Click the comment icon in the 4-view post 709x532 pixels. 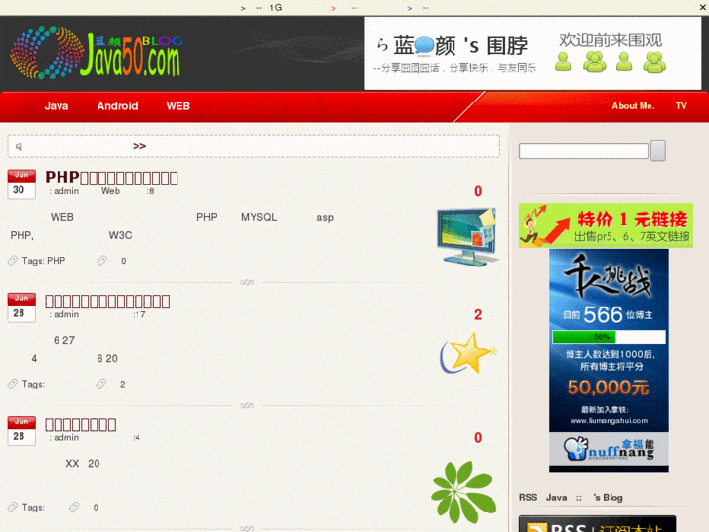coord(74,507)
